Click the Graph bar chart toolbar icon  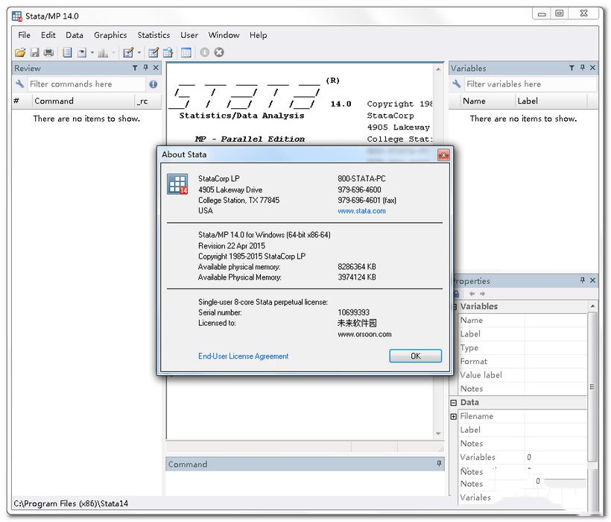(103, 52)
